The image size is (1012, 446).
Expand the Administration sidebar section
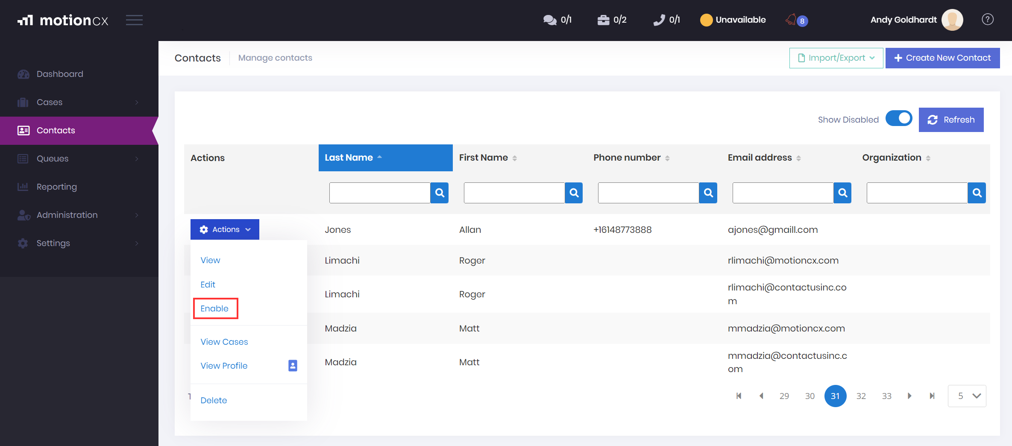click(79, 215)
